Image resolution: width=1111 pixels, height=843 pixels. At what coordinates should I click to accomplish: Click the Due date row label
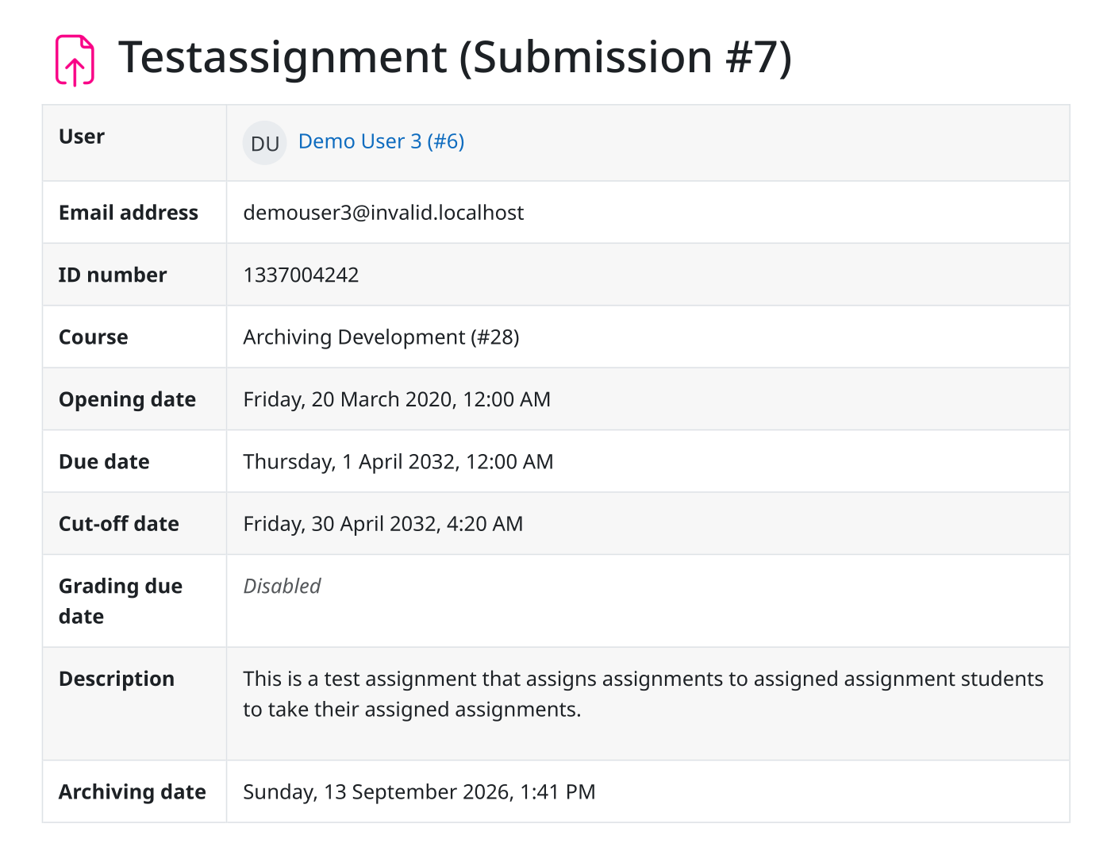(104, 462)
